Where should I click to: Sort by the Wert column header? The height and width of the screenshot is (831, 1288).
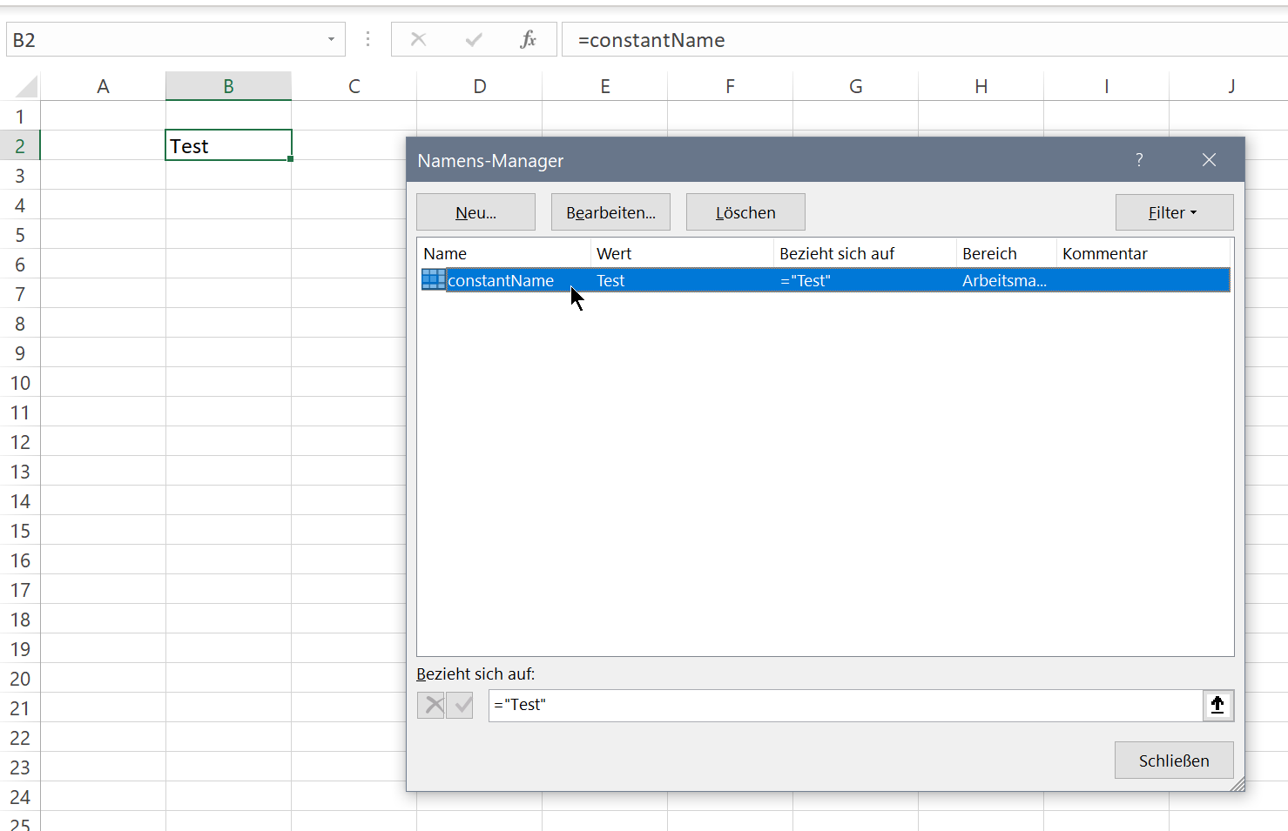pyautogui.click(x=682, y=253)
